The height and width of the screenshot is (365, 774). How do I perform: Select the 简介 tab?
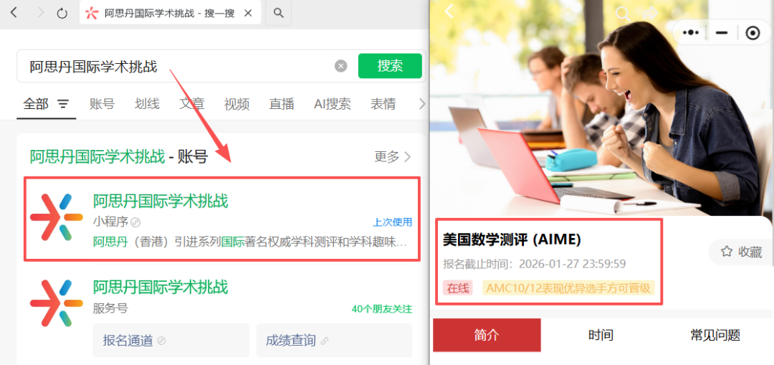(x=487, y=336)
